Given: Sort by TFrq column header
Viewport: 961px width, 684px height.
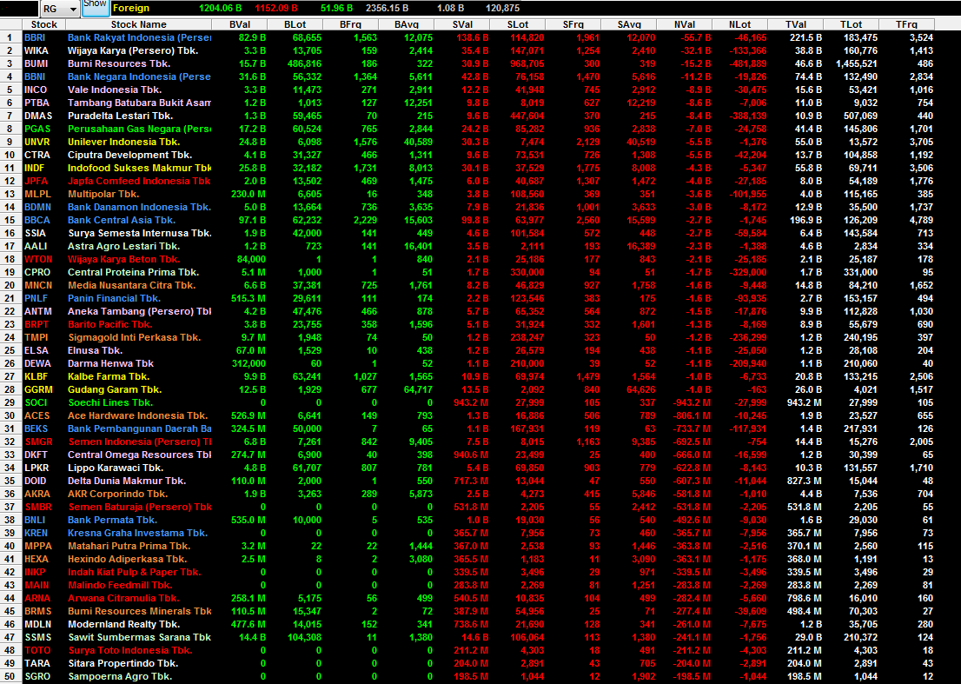Looking at the screenshot, I should click(x=906, y=24).
